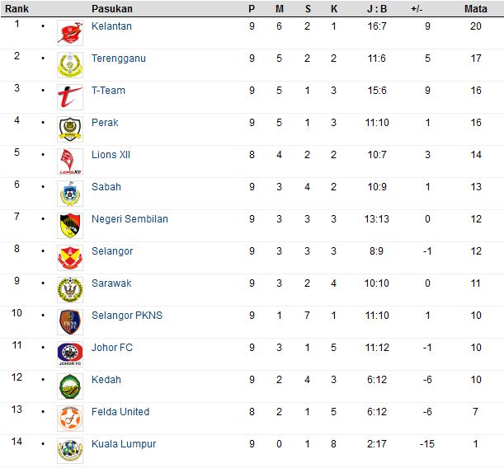Screen dimensions: 504x468
Task: Click the Kuala Lumpur team crest
Action: coord(70,451)
